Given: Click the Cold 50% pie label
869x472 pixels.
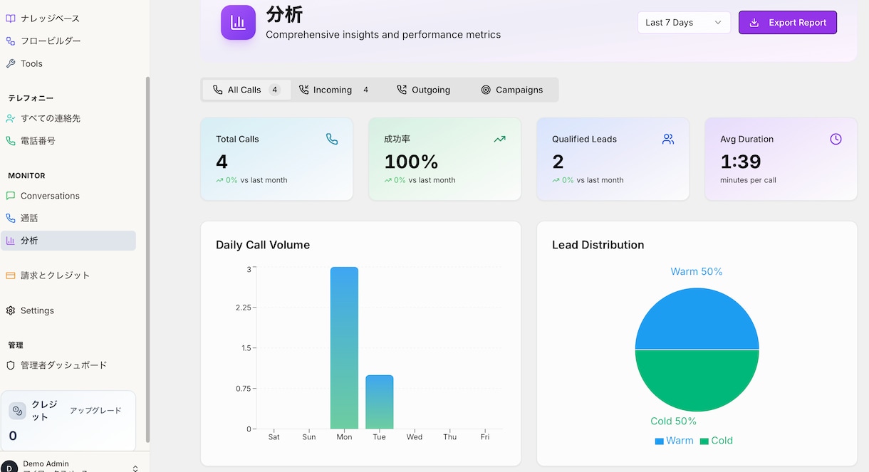Looking at the screenshot, I should click(x=673, y=421).
